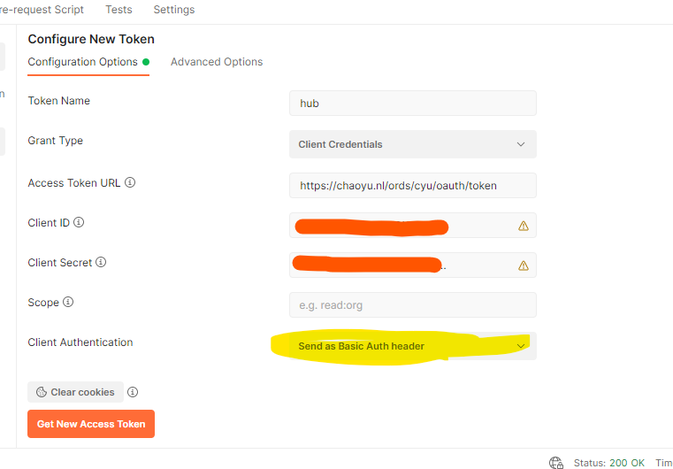This screenshot has width=673, height=469.
Task: Open the Tests tab
Action: 119,10
